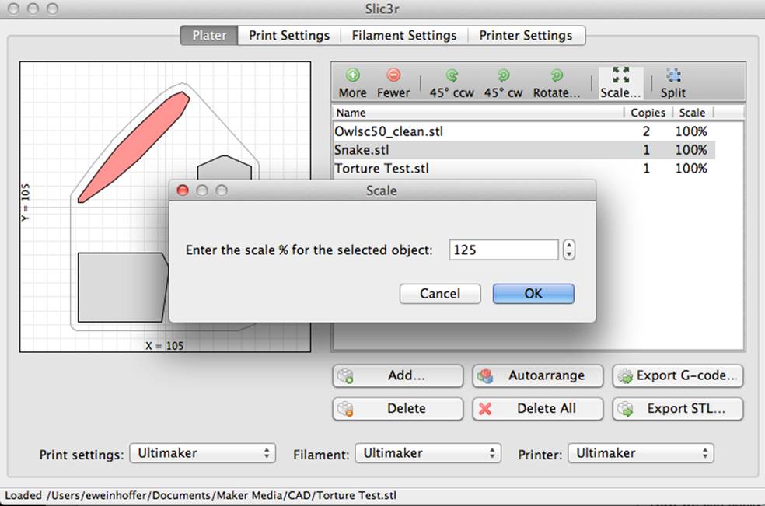Switch to the Filament Settings tab
Screen dimensions: 765x506
point(404,36)
